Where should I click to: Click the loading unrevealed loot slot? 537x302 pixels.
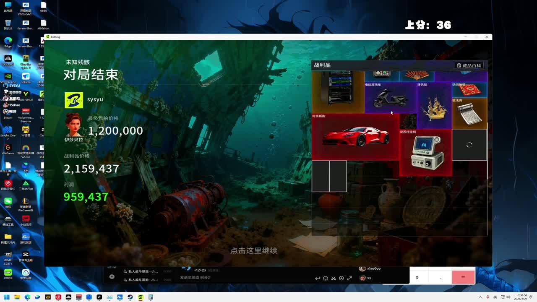469,145
